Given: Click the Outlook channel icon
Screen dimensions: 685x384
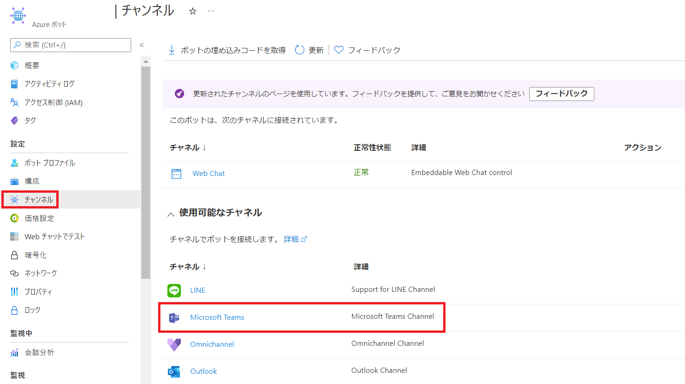Looking at the screenshot, I should [174, 371].
